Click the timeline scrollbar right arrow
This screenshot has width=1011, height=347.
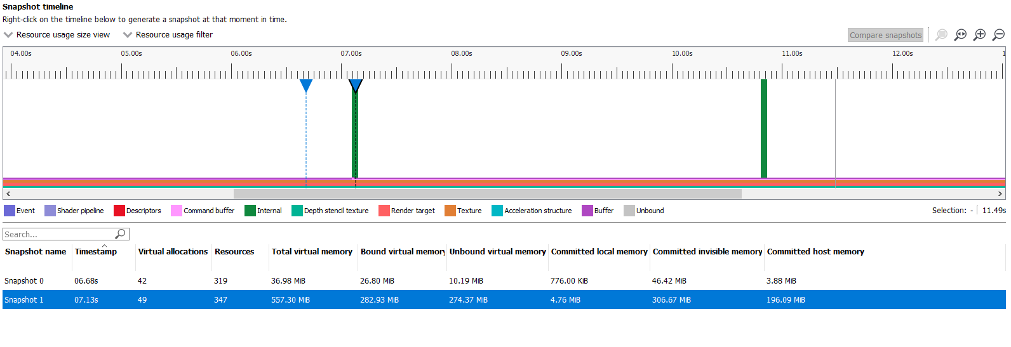pos(1000,194)
